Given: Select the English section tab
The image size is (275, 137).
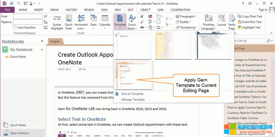Looking at the screenshot, I should 55,41.
